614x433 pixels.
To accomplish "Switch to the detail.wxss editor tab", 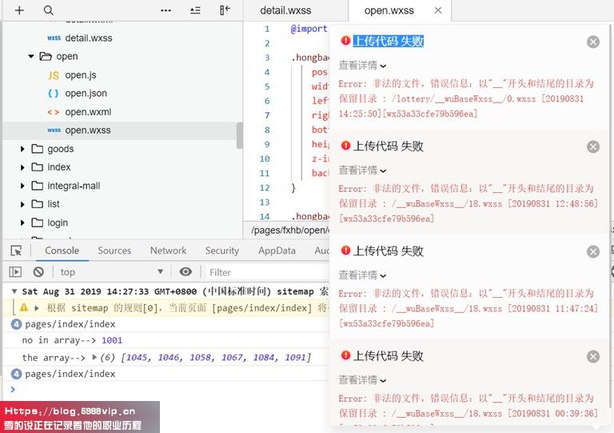I will click(286, 10).
